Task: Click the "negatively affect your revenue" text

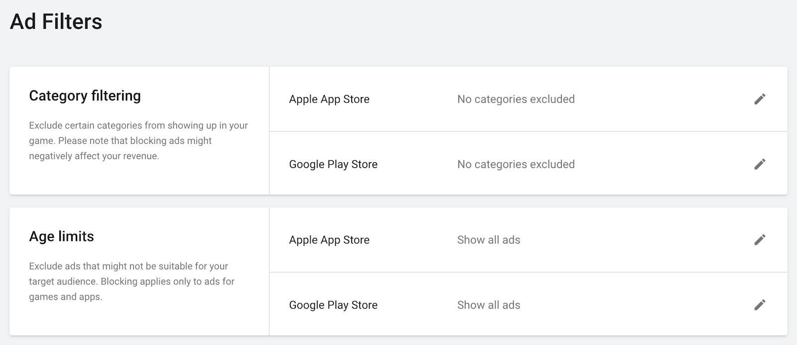Action: pyautogui.click(x=94, y=156)
